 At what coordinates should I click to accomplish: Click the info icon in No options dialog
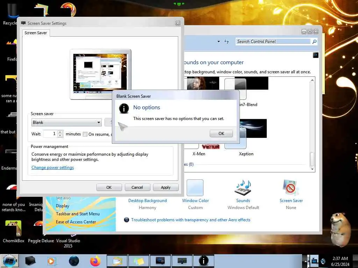[124, 109]
